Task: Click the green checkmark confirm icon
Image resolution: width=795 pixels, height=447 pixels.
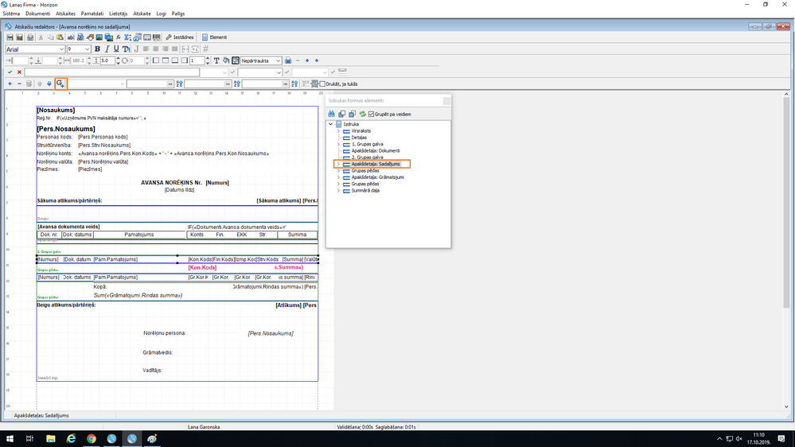Action: tap(10, 72)
